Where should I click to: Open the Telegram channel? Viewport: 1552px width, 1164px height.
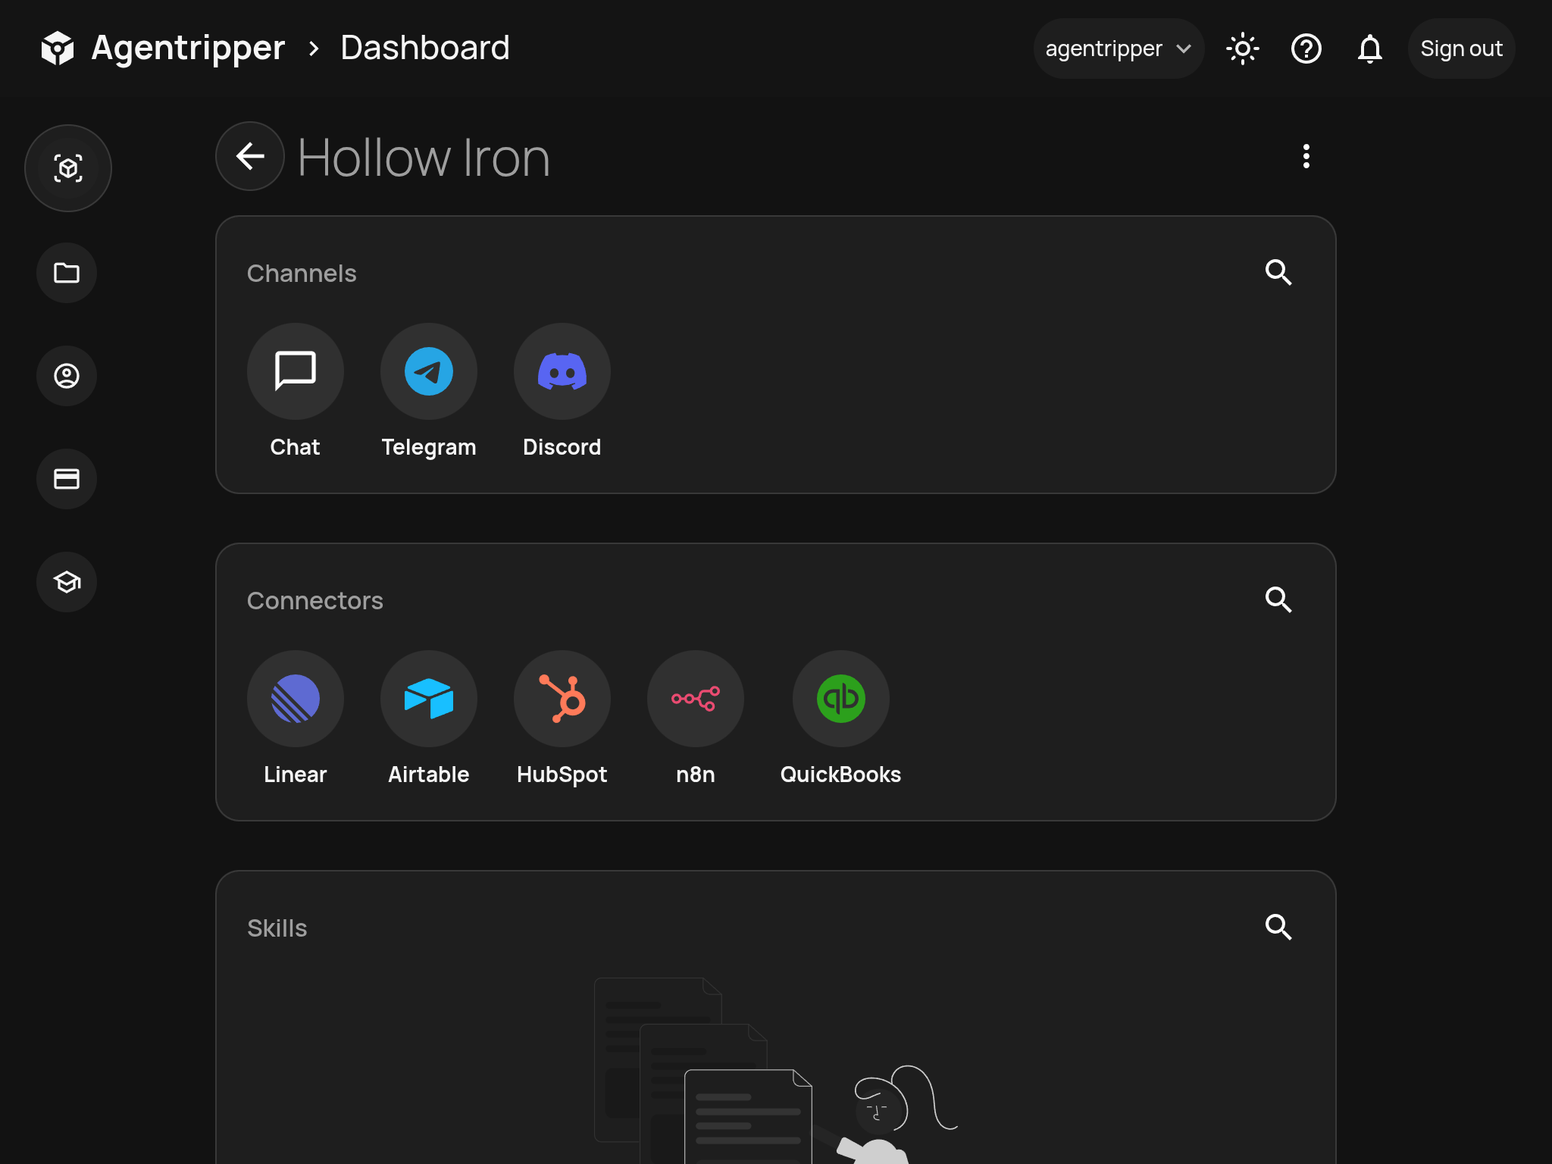coord(428,371)
